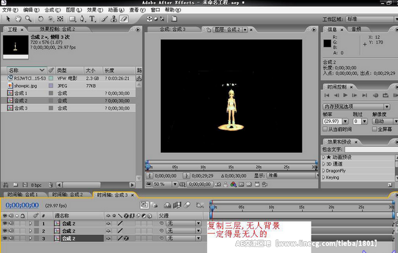398x253 pixels.
Task: Expand the 动画预设 effects category
Action: [x=324, y=158]
